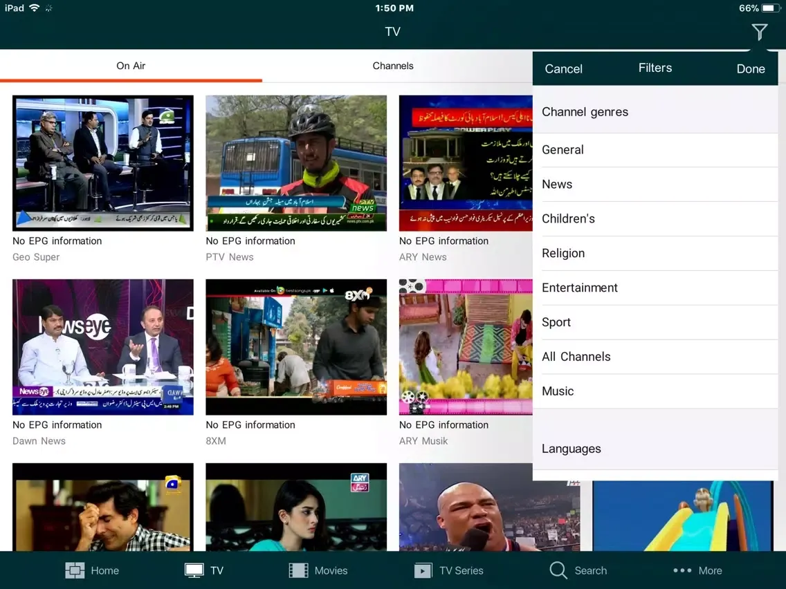Open the filter funnel icon
786x589 pixels.
(x=759, y=32)
